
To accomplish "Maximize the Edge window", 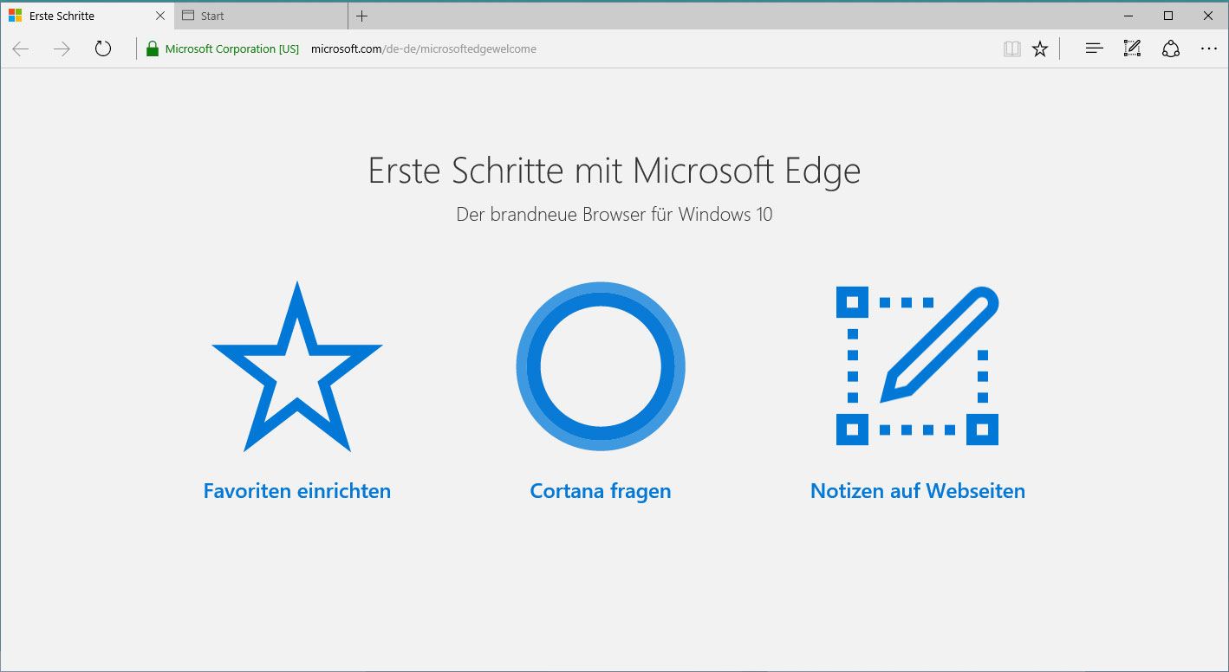I will (1168, 16).
